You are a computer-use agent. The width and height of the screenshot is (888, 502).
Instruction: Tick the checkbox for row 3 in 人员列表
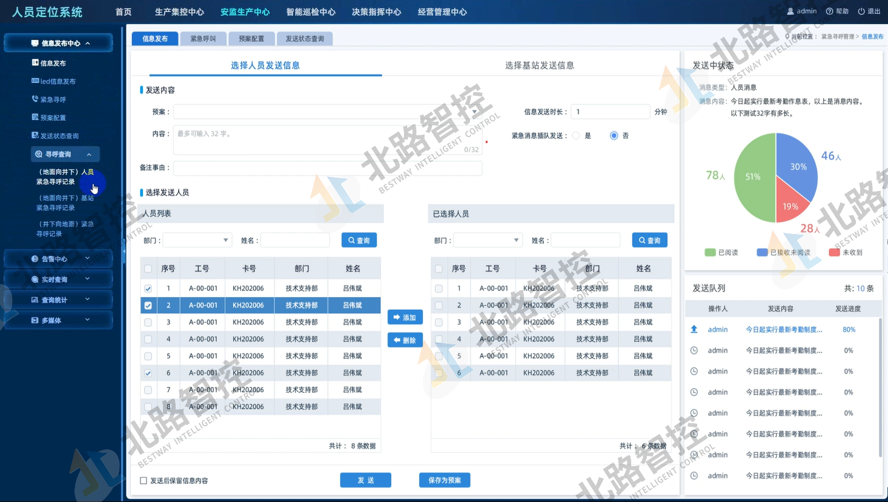[148, 323]
